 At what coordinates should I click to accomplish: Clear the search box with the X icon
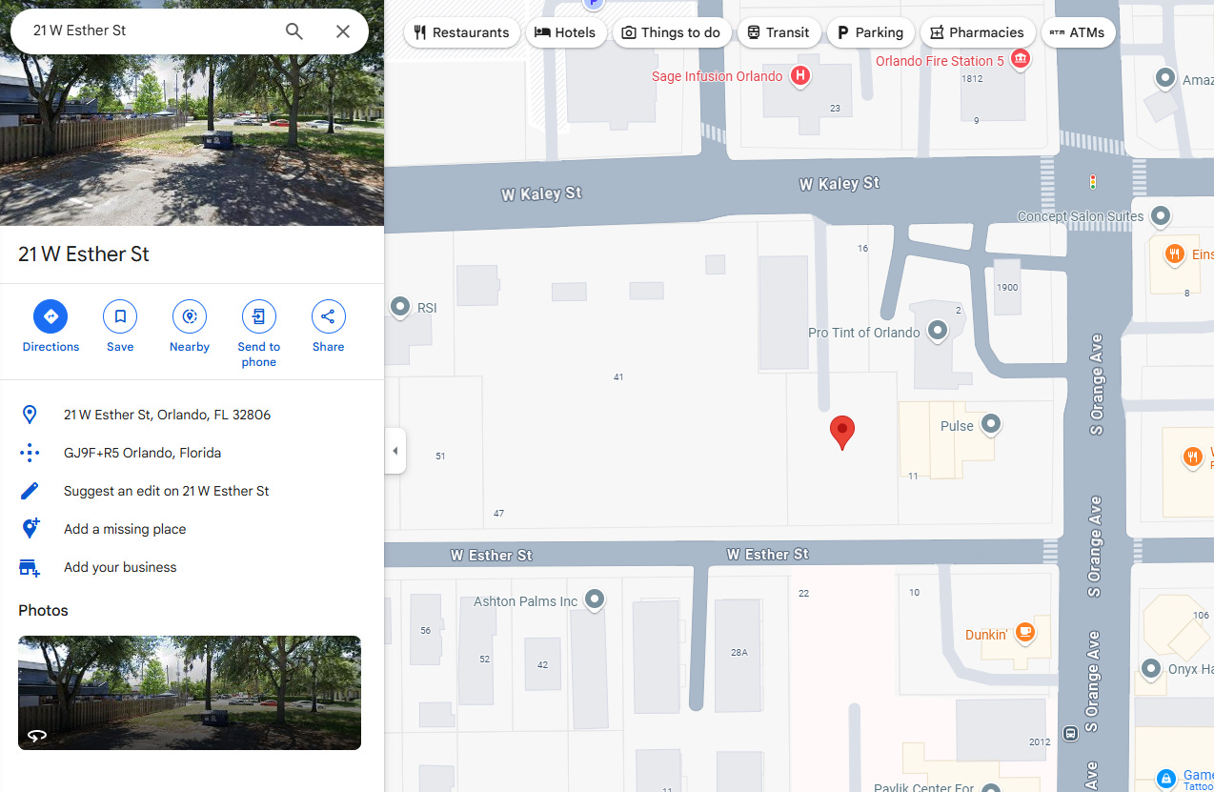pyautogui.click(x=343, y=31)
